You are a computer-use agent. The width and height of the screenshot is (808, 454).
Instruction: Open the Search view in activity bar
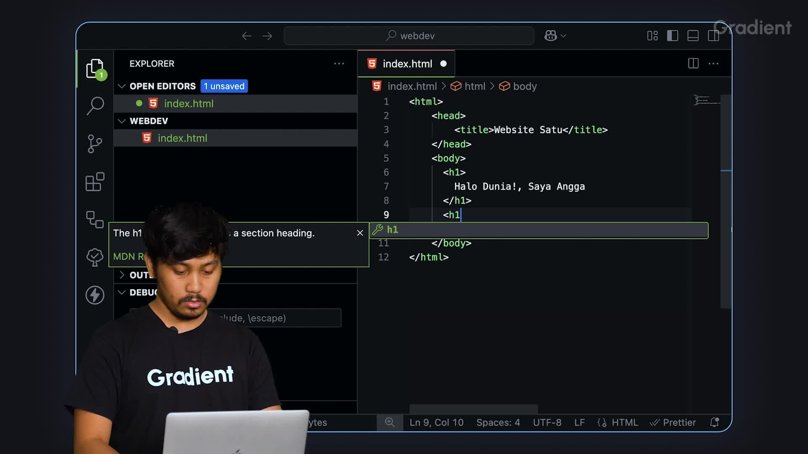95,106
